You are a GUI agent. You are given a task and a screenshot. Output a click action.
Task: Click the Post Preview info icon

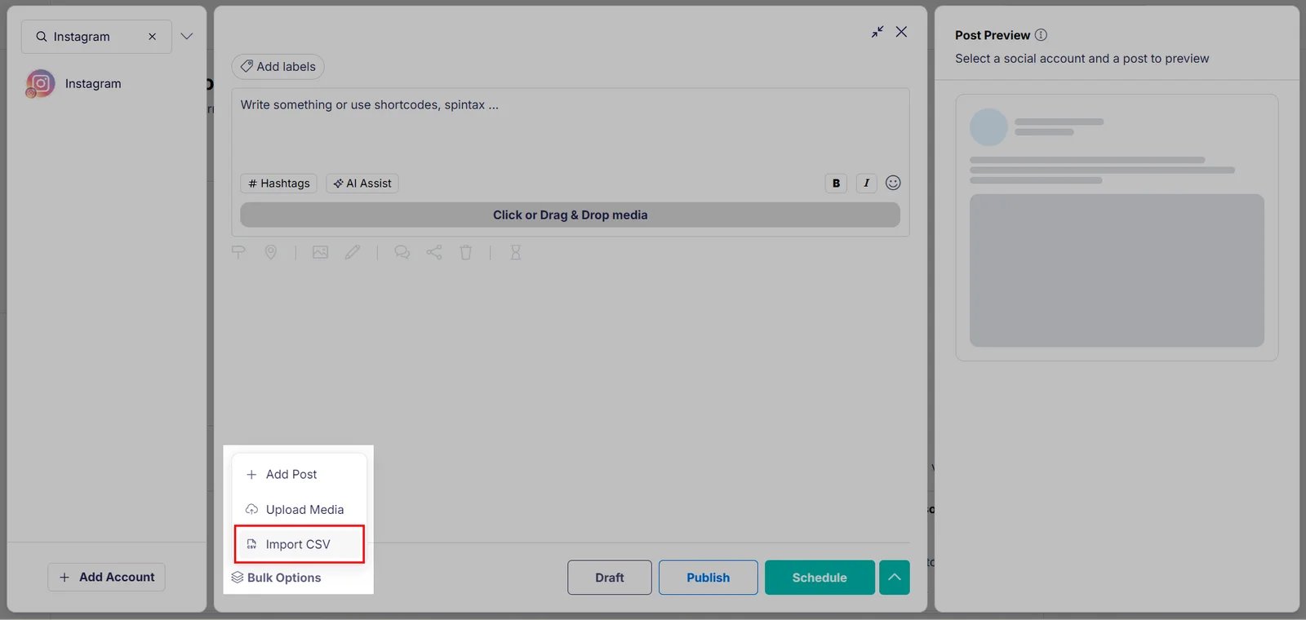[x=1041, y=35]
